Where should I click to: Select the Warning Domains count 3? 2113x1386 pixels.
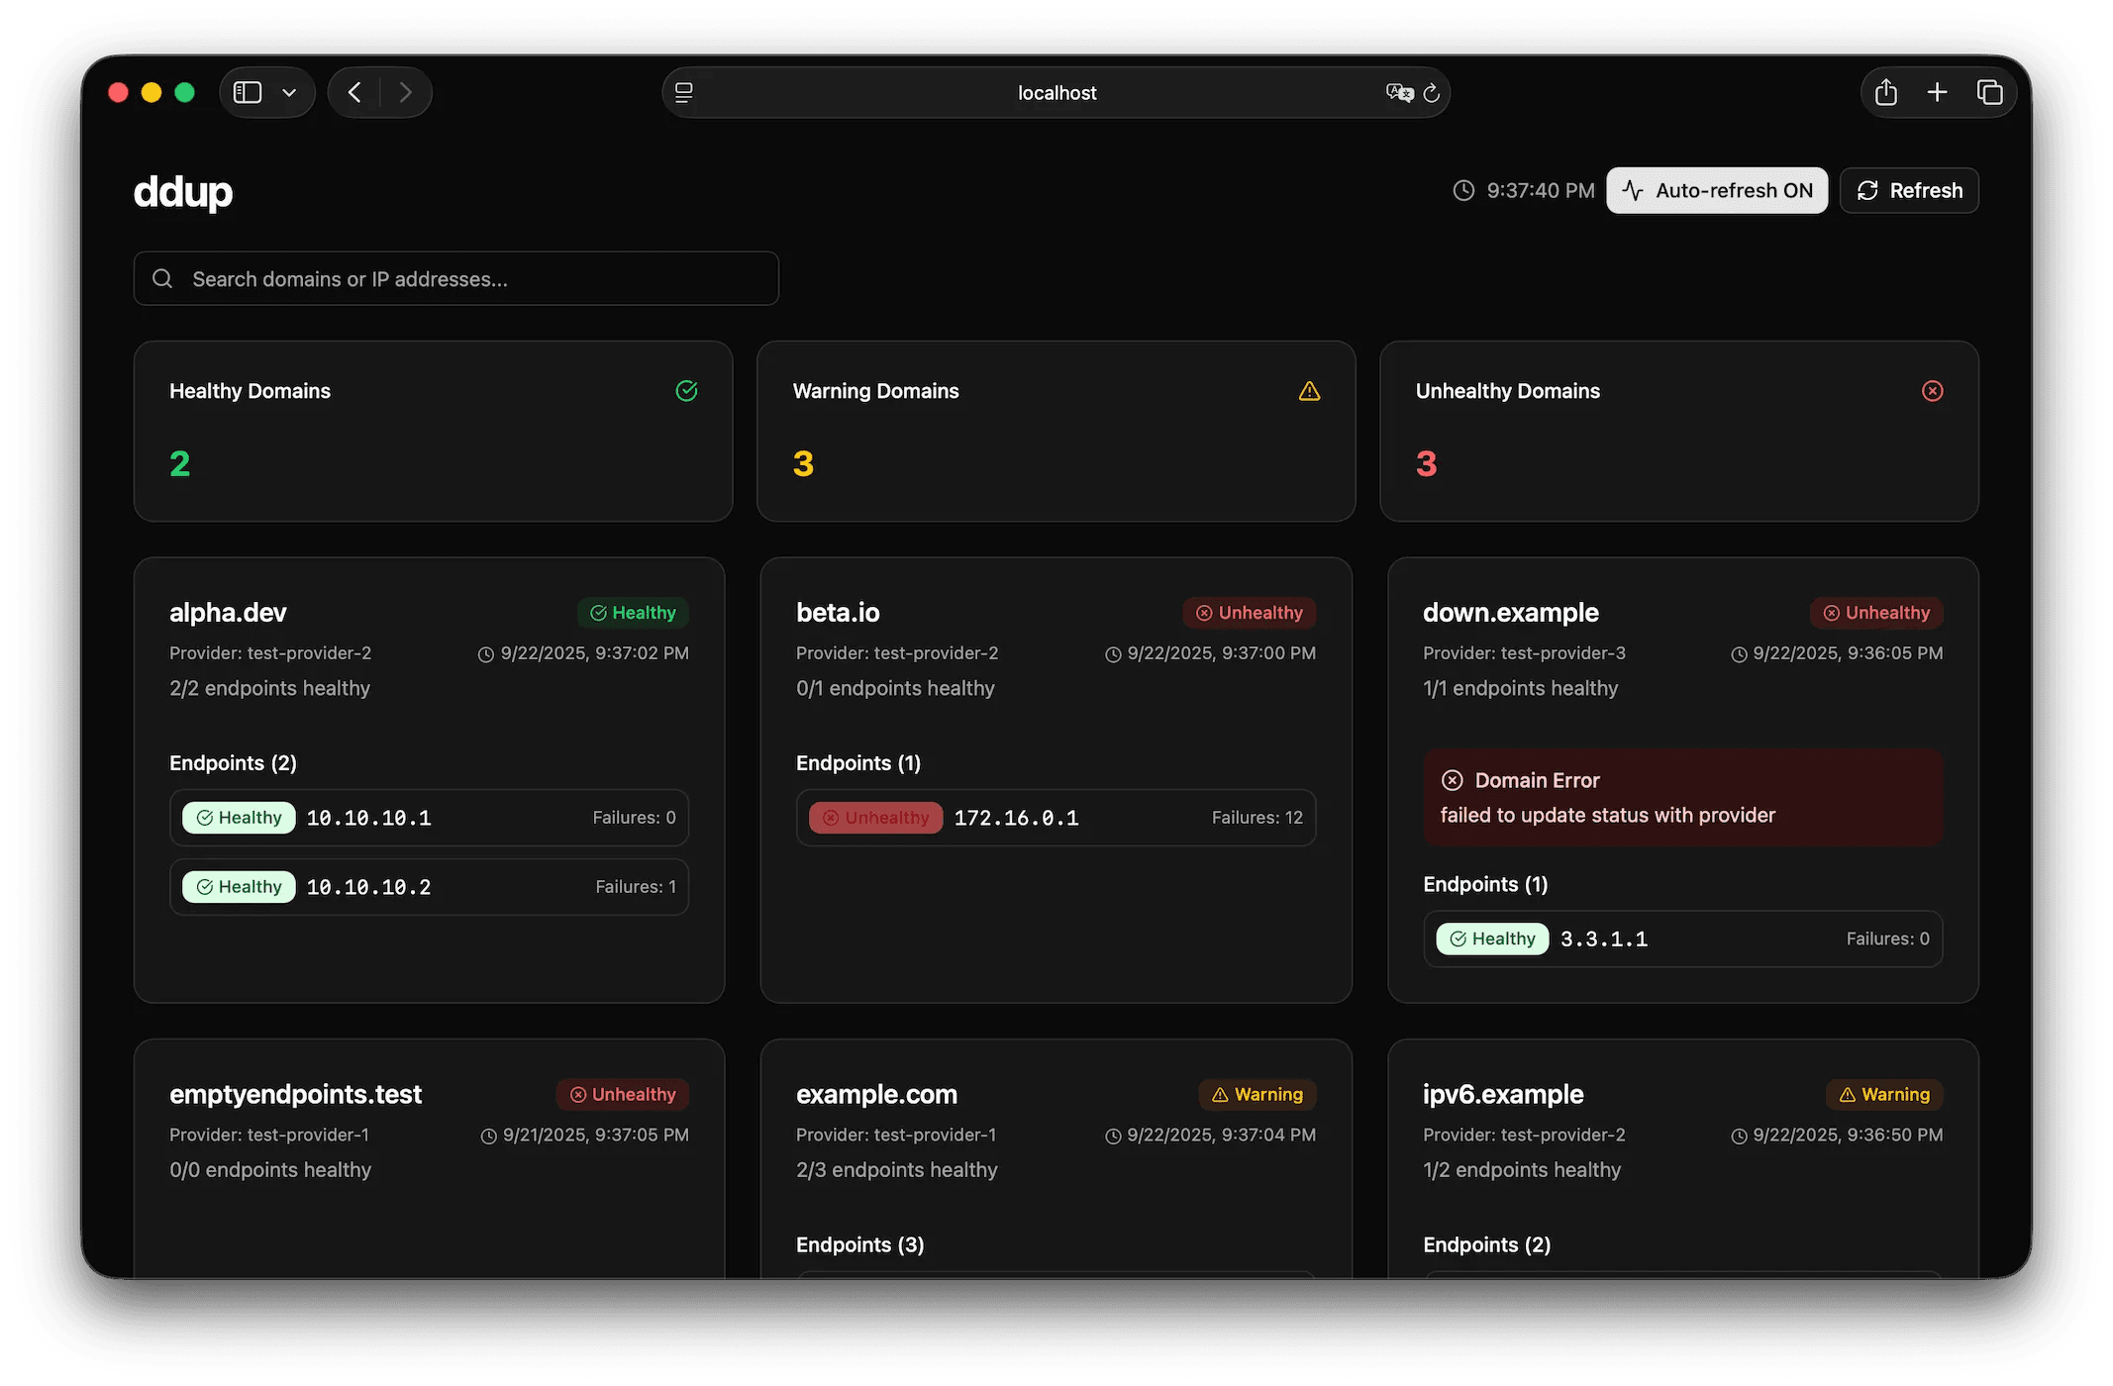pyautogui.click(x=803, y=463)
